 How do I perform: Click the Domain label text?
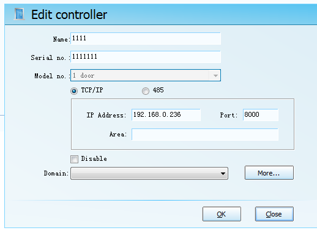56,173
